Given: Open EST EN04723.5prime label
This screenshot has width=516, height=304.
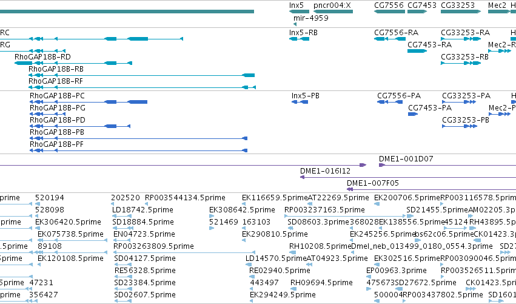Looking at the screenshot, I should (x=144, y=234).
